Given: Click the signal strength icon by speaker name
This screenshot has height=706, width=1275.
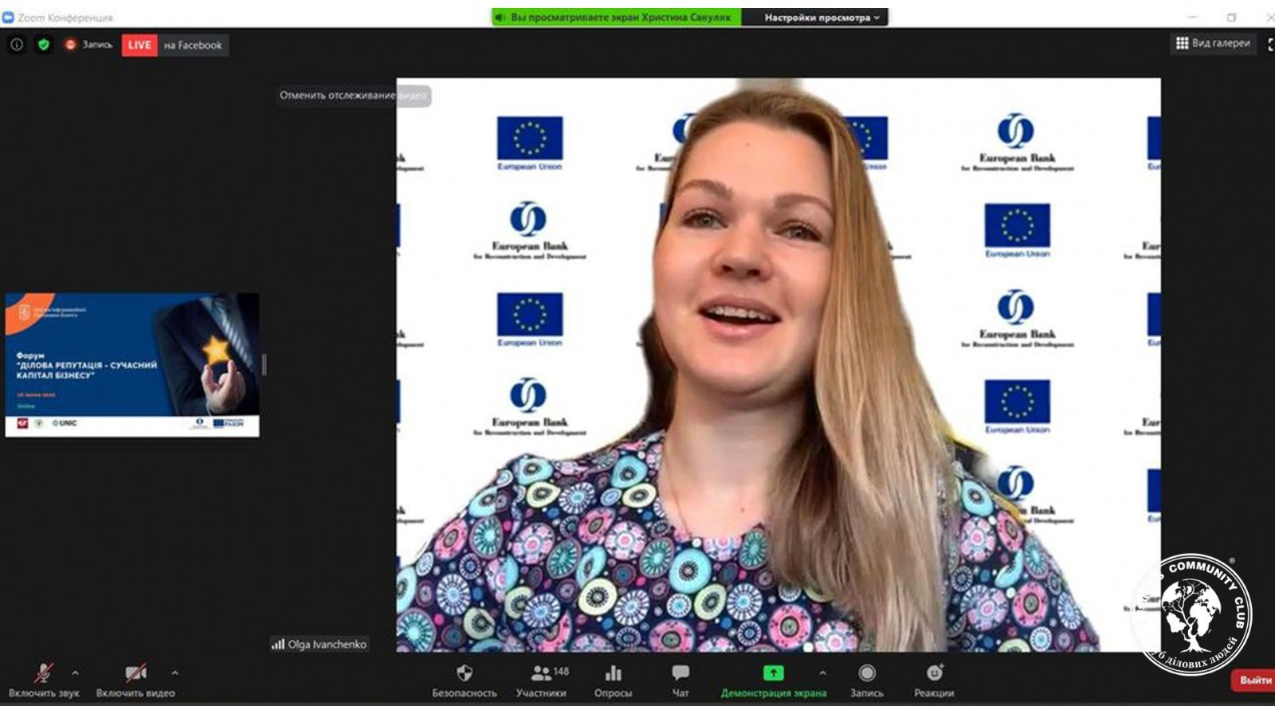Looking at the screenshot, I should [x=278, y=644].
